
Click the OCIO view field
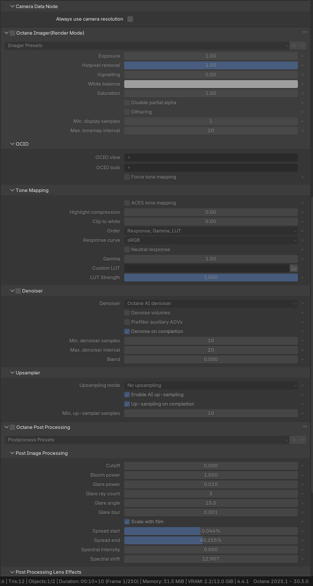pos(211,157)
